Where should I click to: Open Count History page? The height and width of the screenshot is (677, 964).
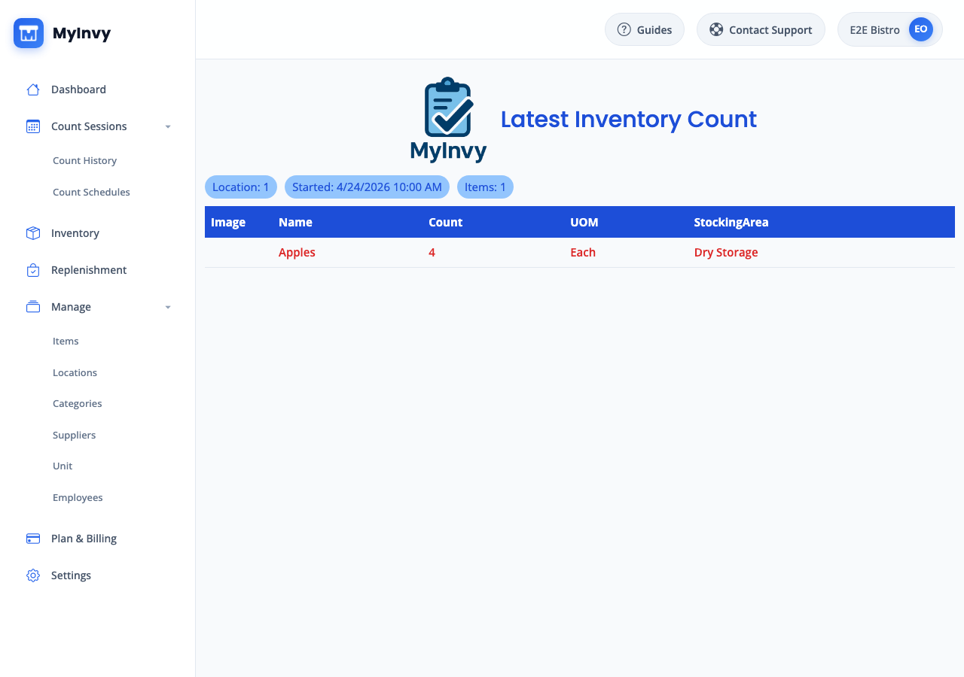click(x=84, y=160)
